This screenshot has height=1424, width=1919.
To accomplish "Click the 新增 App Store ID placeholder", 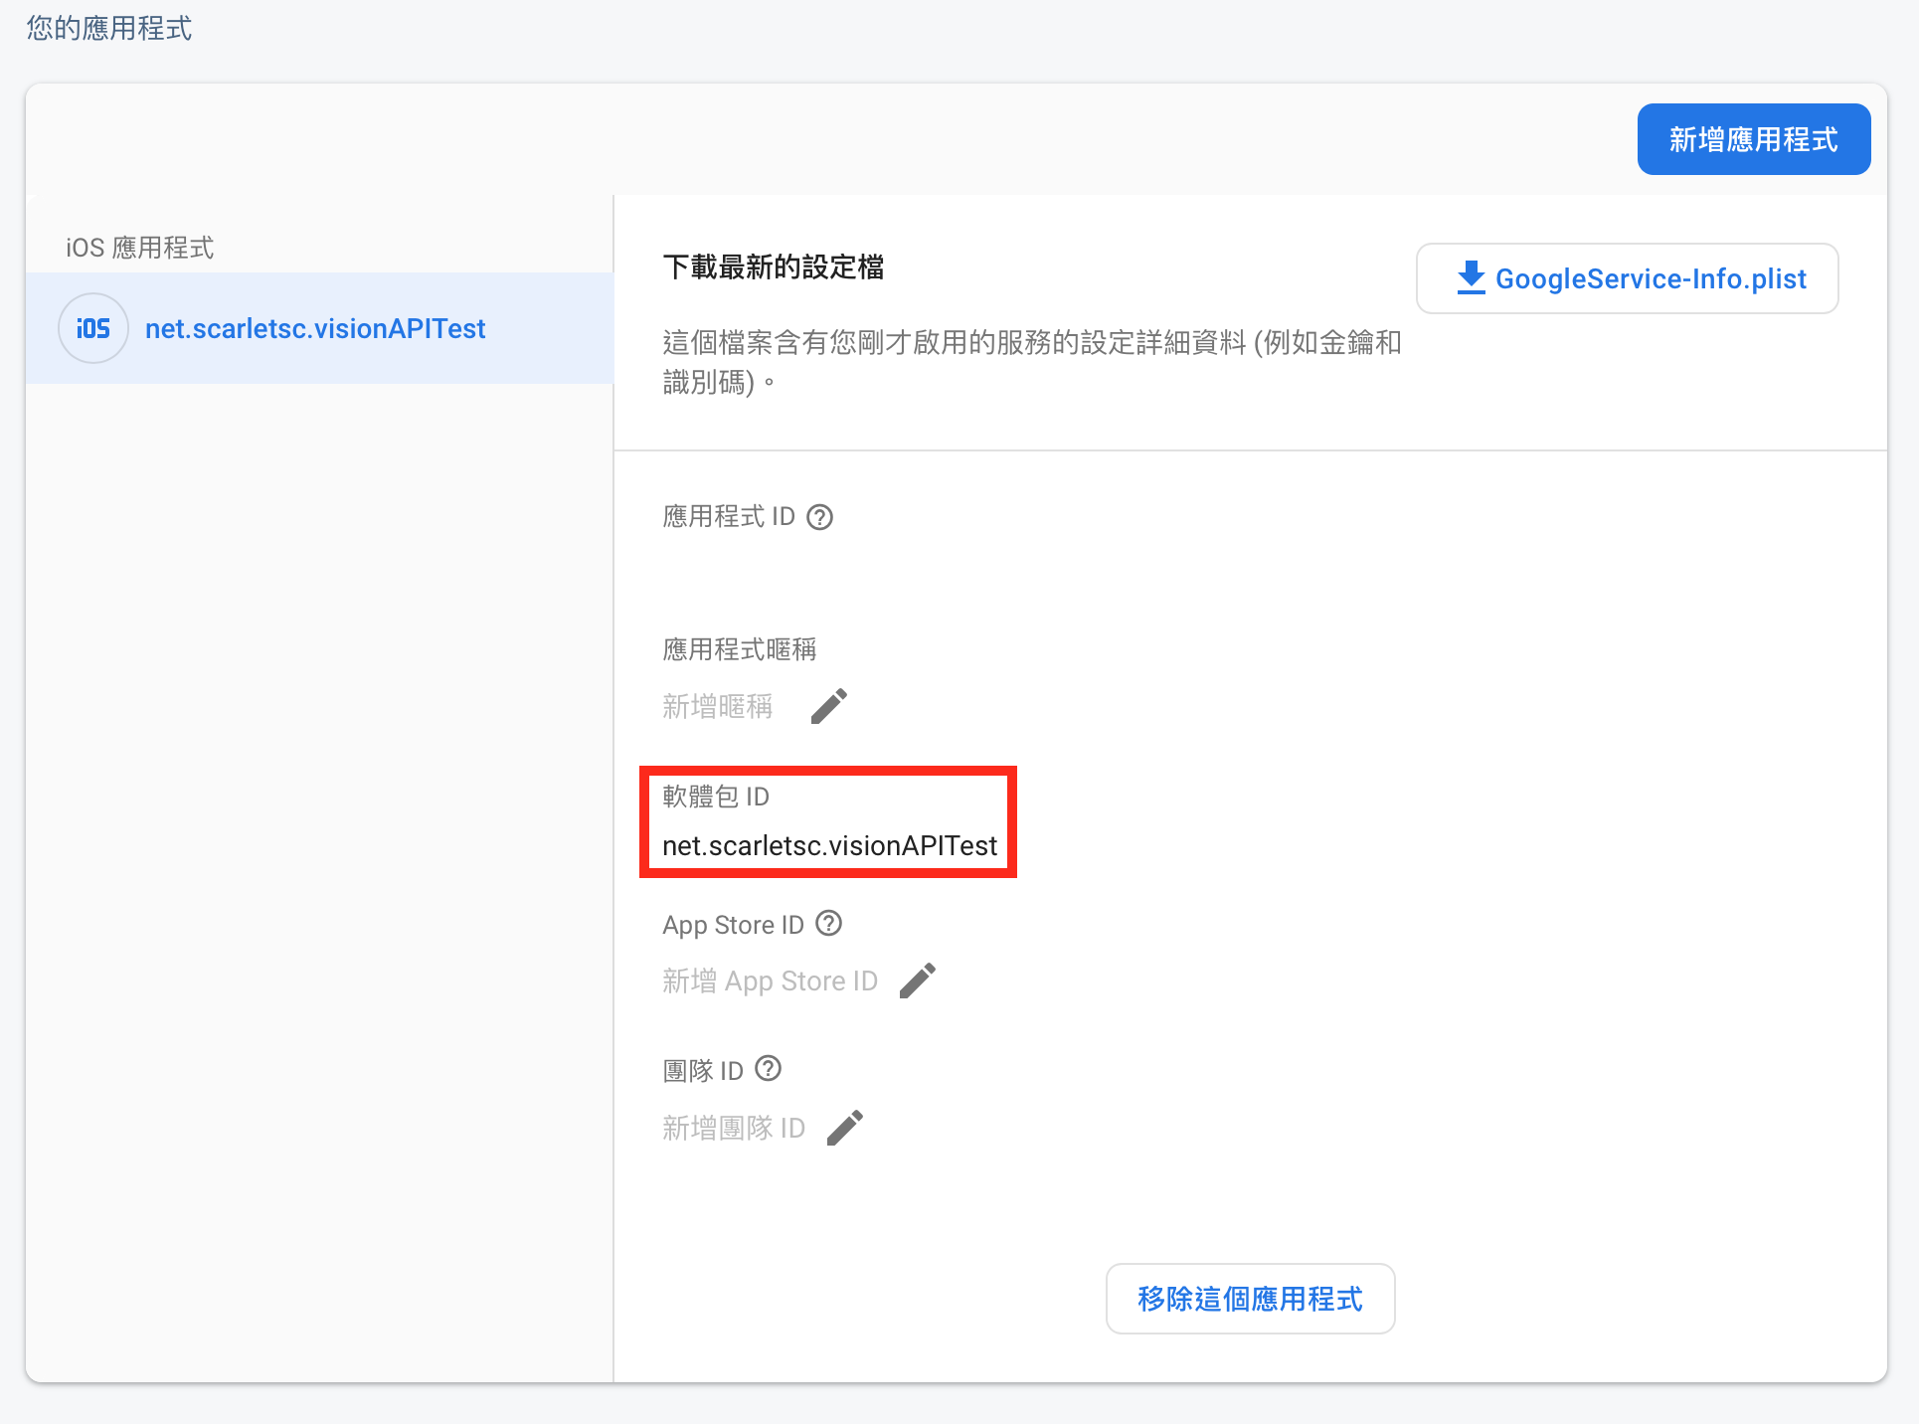I will coord(770,980).
